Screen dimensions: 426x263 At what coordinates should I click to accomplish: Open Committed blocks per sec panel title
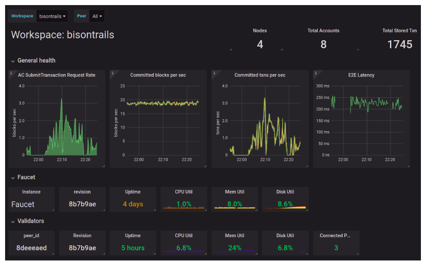tap(158, 75)
